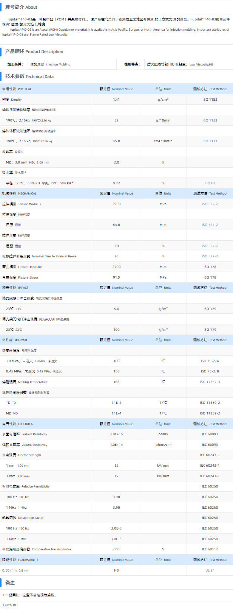The image size is (233, 609).
Task: Select the Density value 1.41
Action: [116, 100]
